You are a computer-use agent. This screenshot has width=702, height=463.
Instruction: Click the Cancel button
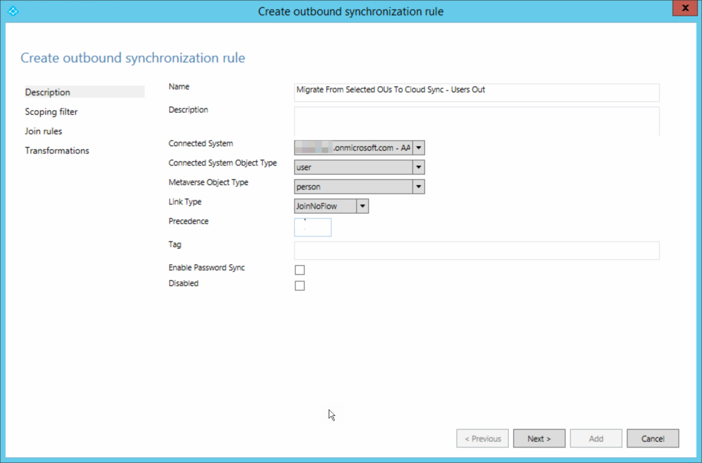(x=652, y=439)
